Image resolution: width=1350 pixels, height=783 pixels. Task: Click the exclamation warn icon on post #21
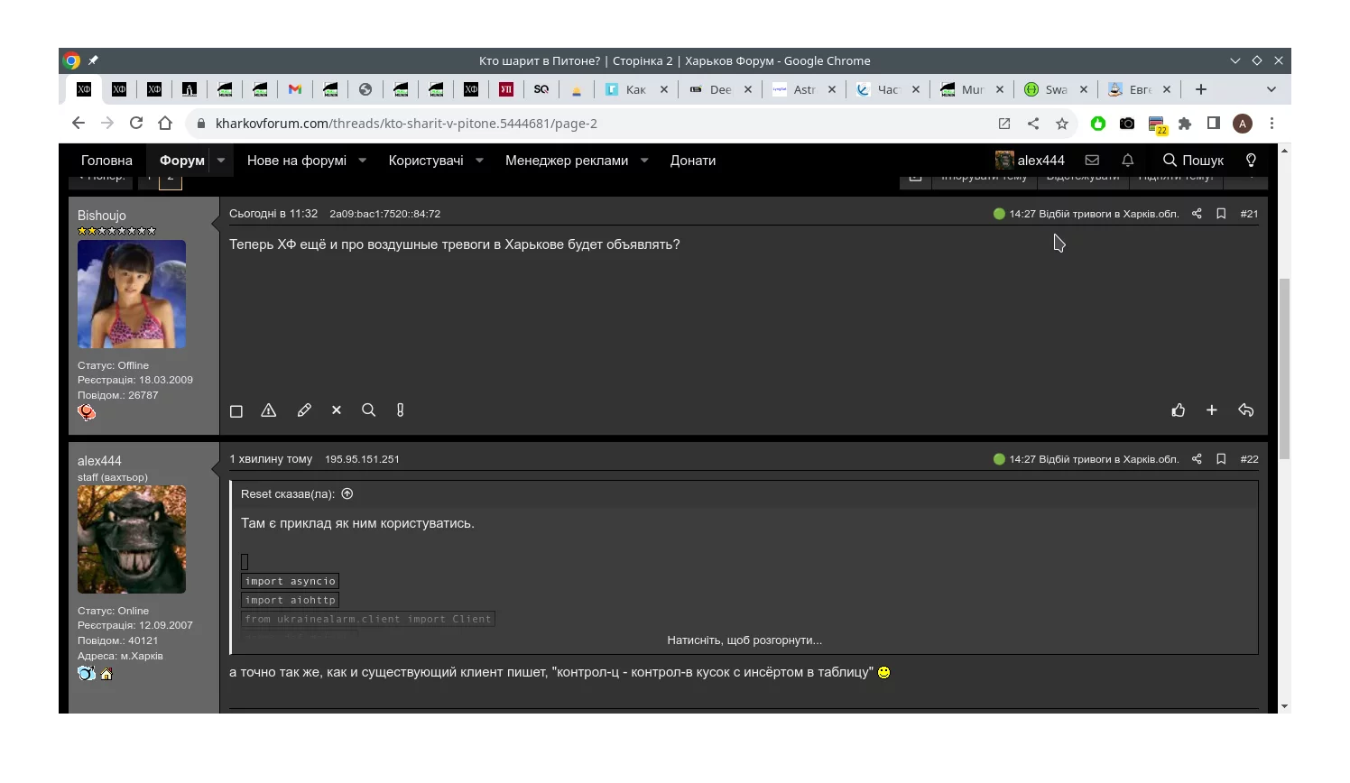tap(401, 410)
